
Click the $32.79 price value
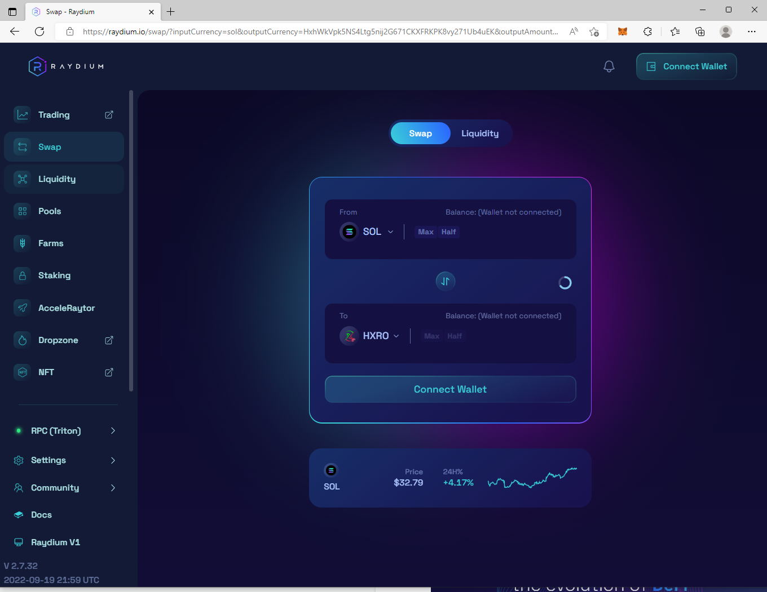[x=408, y=483]
